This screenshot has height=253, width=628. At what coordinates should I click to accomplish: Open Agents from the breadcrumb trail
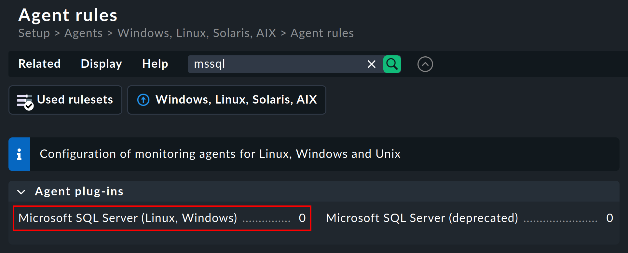click(84, 33)
